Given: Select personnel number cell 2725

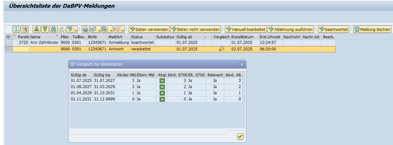Looking at the screenshot, I should [x=21, y=43].
